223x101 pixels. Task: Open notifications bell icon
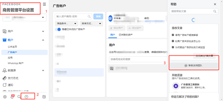coord(12,97)
